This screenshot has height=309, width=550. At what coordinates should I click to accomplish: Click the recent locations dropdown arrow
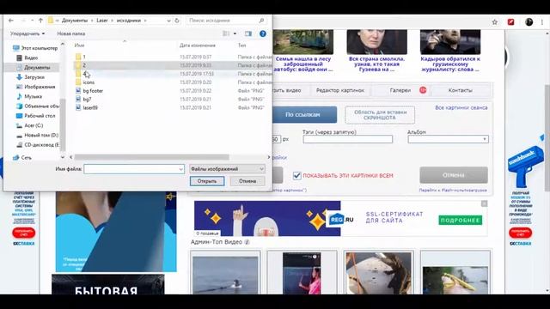32,21
